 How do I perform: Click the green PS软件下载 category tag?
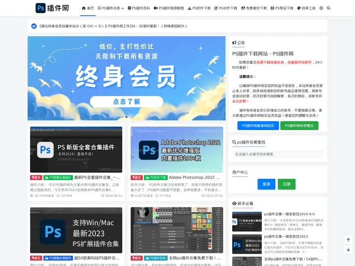156,177
